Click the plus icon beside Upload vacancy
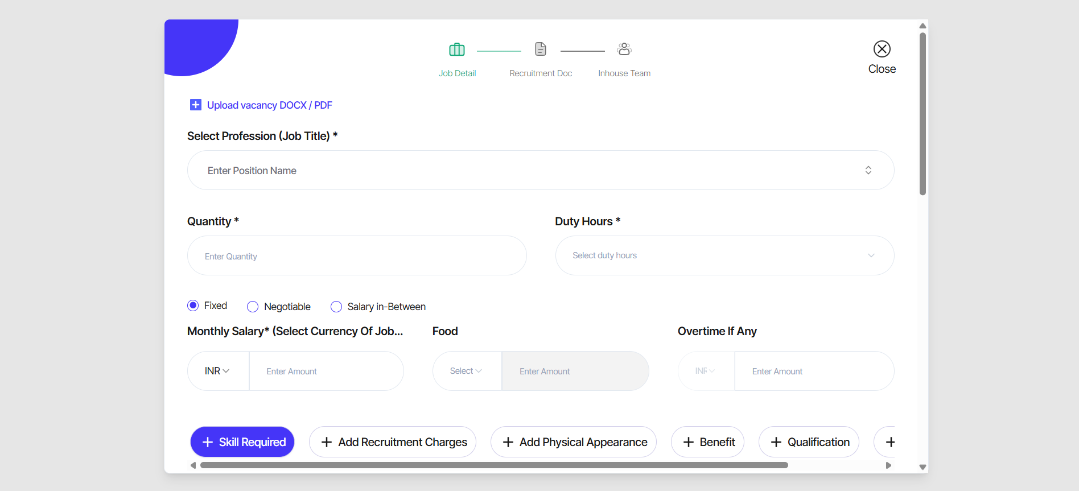 coord(195,105)
